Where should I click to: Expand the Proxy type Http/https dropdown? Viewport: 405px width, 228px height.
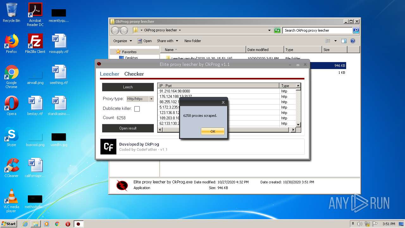point(151,99)
